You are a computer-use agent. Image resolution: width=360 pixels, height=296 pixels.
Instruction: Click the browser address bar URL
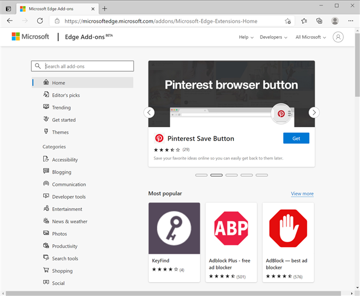161,21
